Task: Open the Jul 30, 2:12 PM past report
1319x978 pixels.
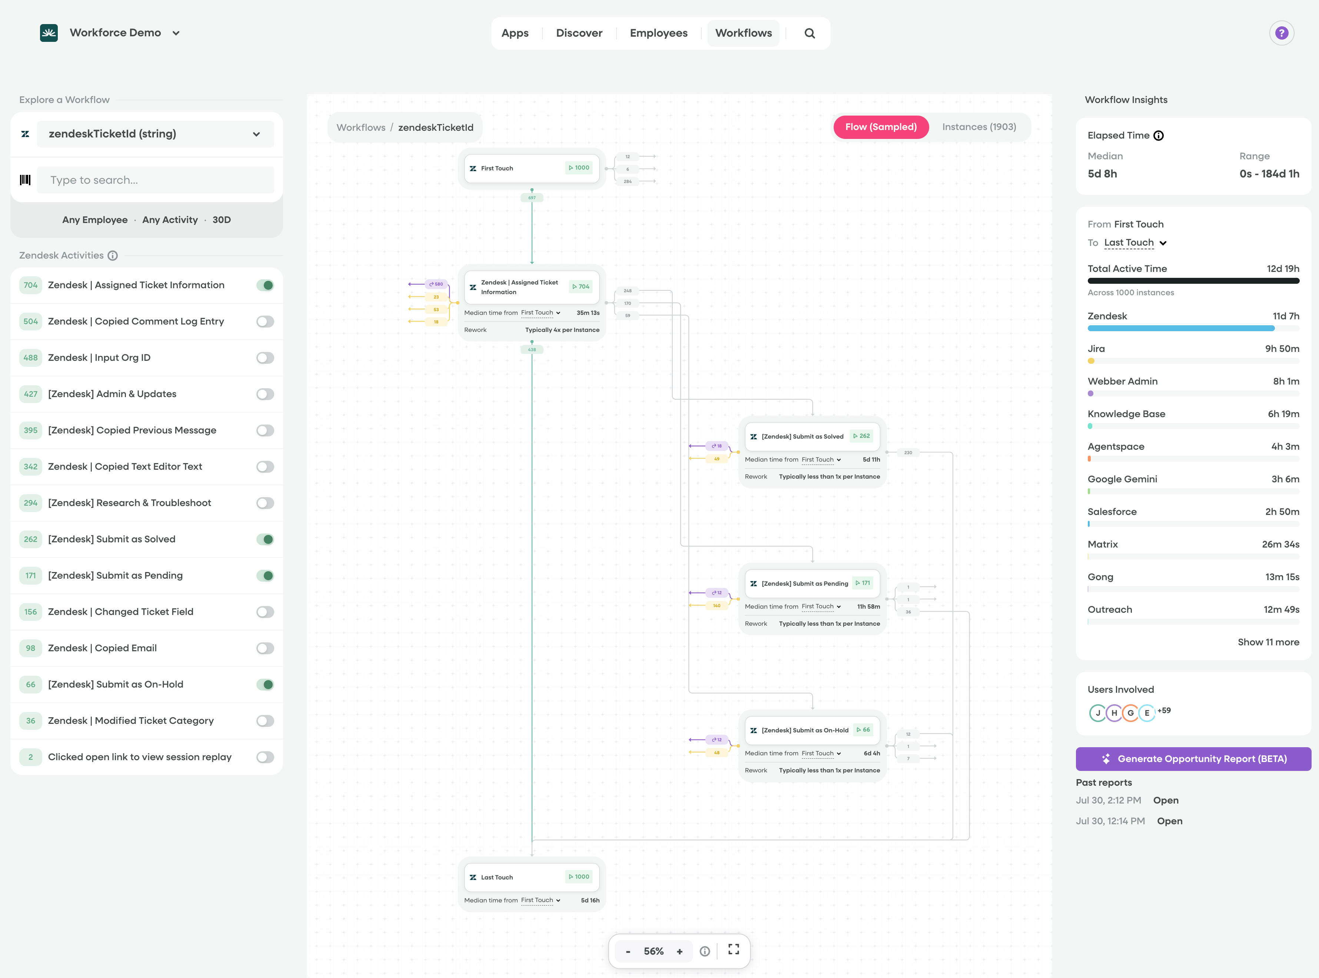Action: (1166, 801)
